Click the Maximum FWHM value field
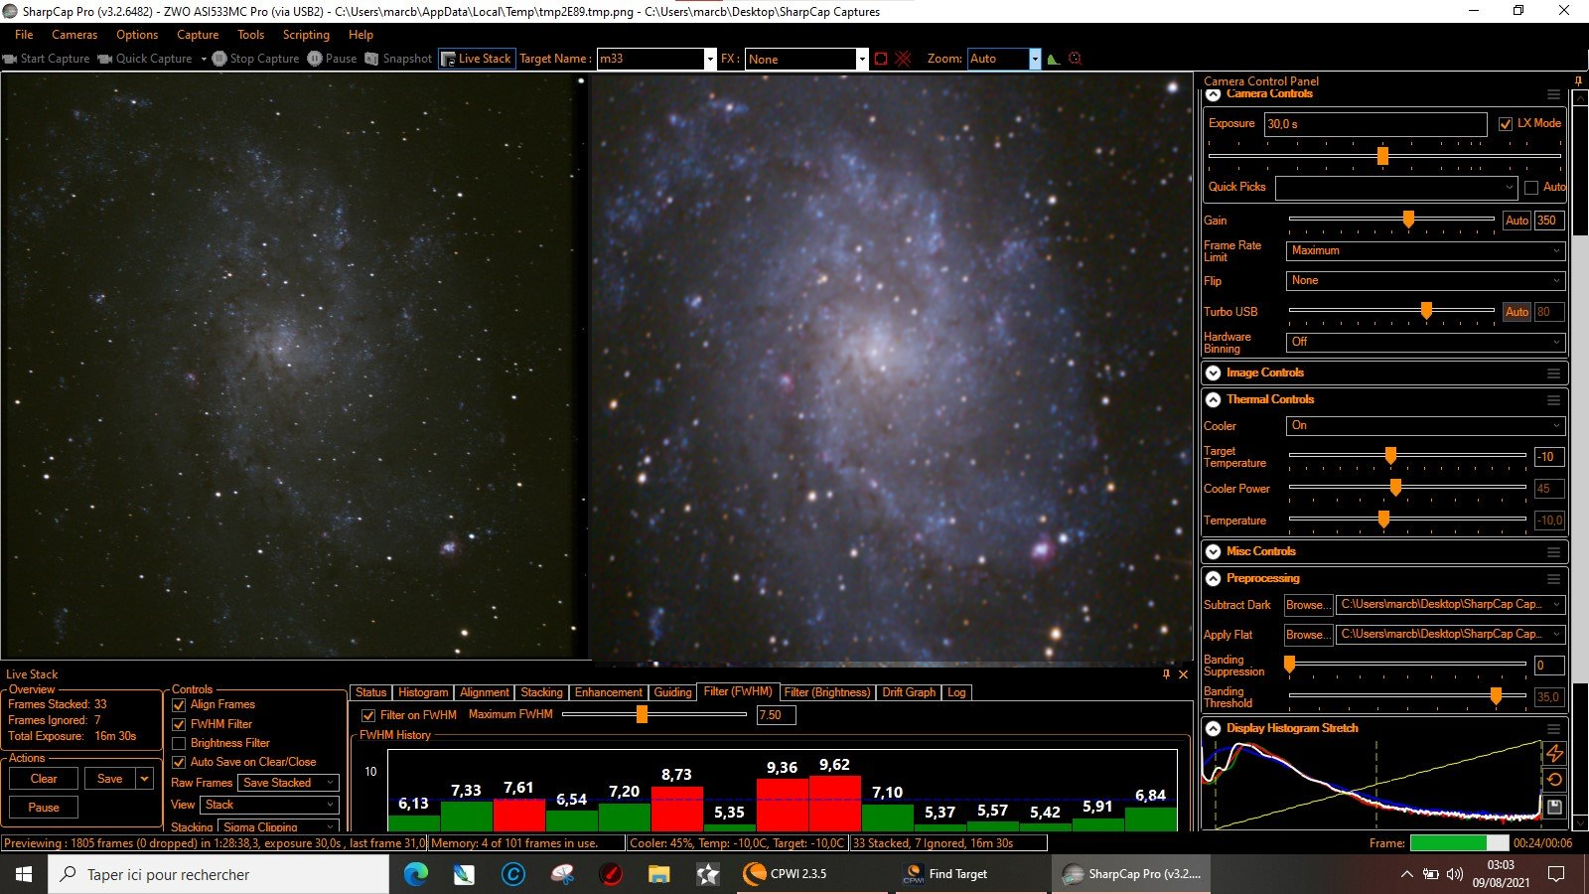 coord(776,715)
